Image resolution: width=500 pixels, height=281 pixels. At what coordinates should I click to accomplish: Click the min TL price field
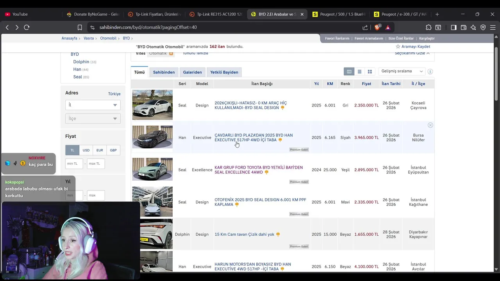pos(74,164)
